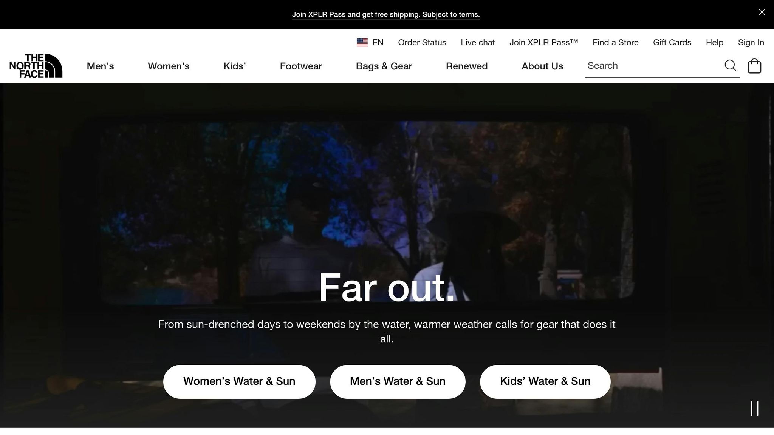This screenshot has height=435, width=774.
Task: Click The North Face logo
Action: (36, 66)
